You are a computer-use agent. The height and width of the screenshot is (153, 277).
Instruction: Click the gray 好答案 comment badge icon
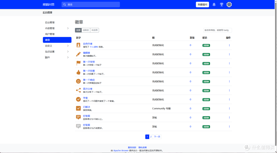78,126
